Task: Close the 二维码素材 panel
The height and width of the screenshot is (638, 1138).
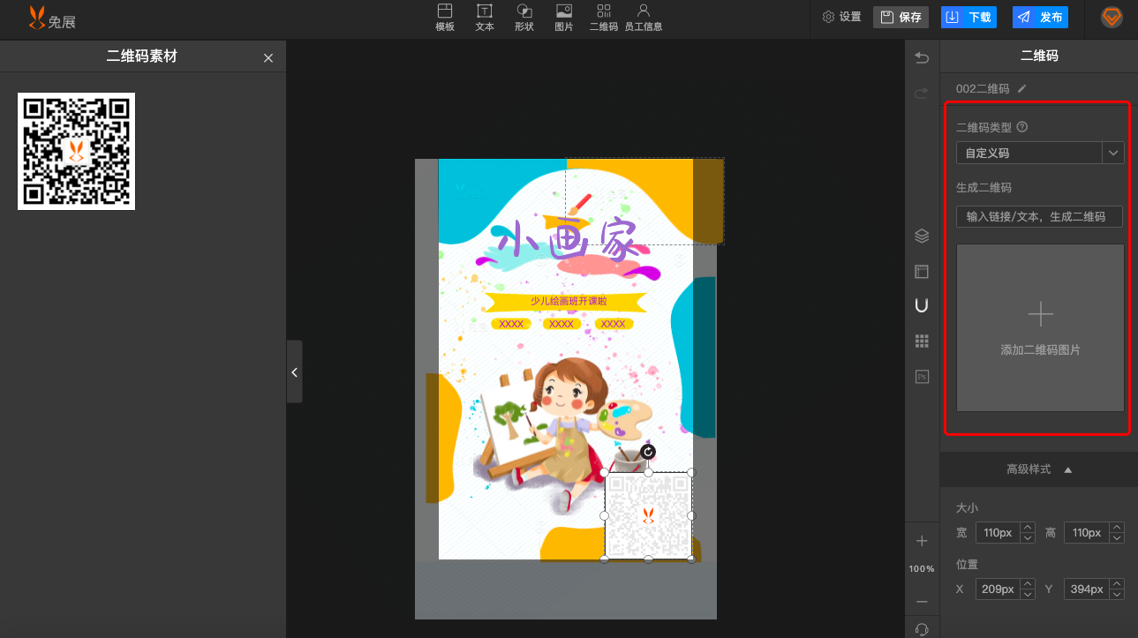Action: (x=268, y=57)
